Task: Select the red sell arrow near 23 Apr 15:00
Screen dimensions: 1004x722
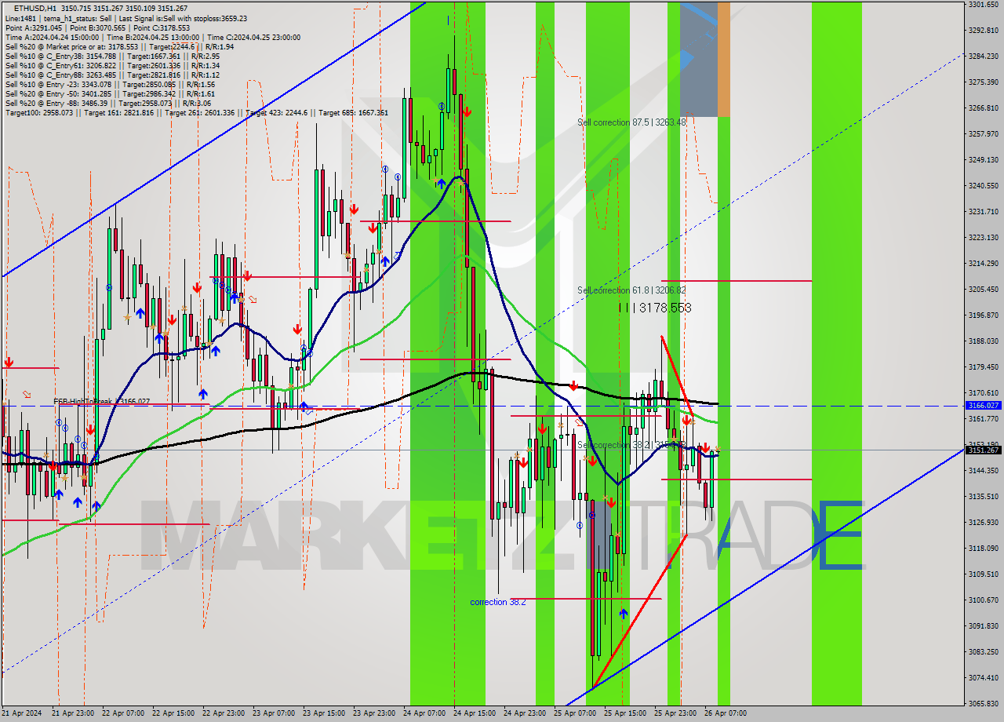Action: (355, 209)
